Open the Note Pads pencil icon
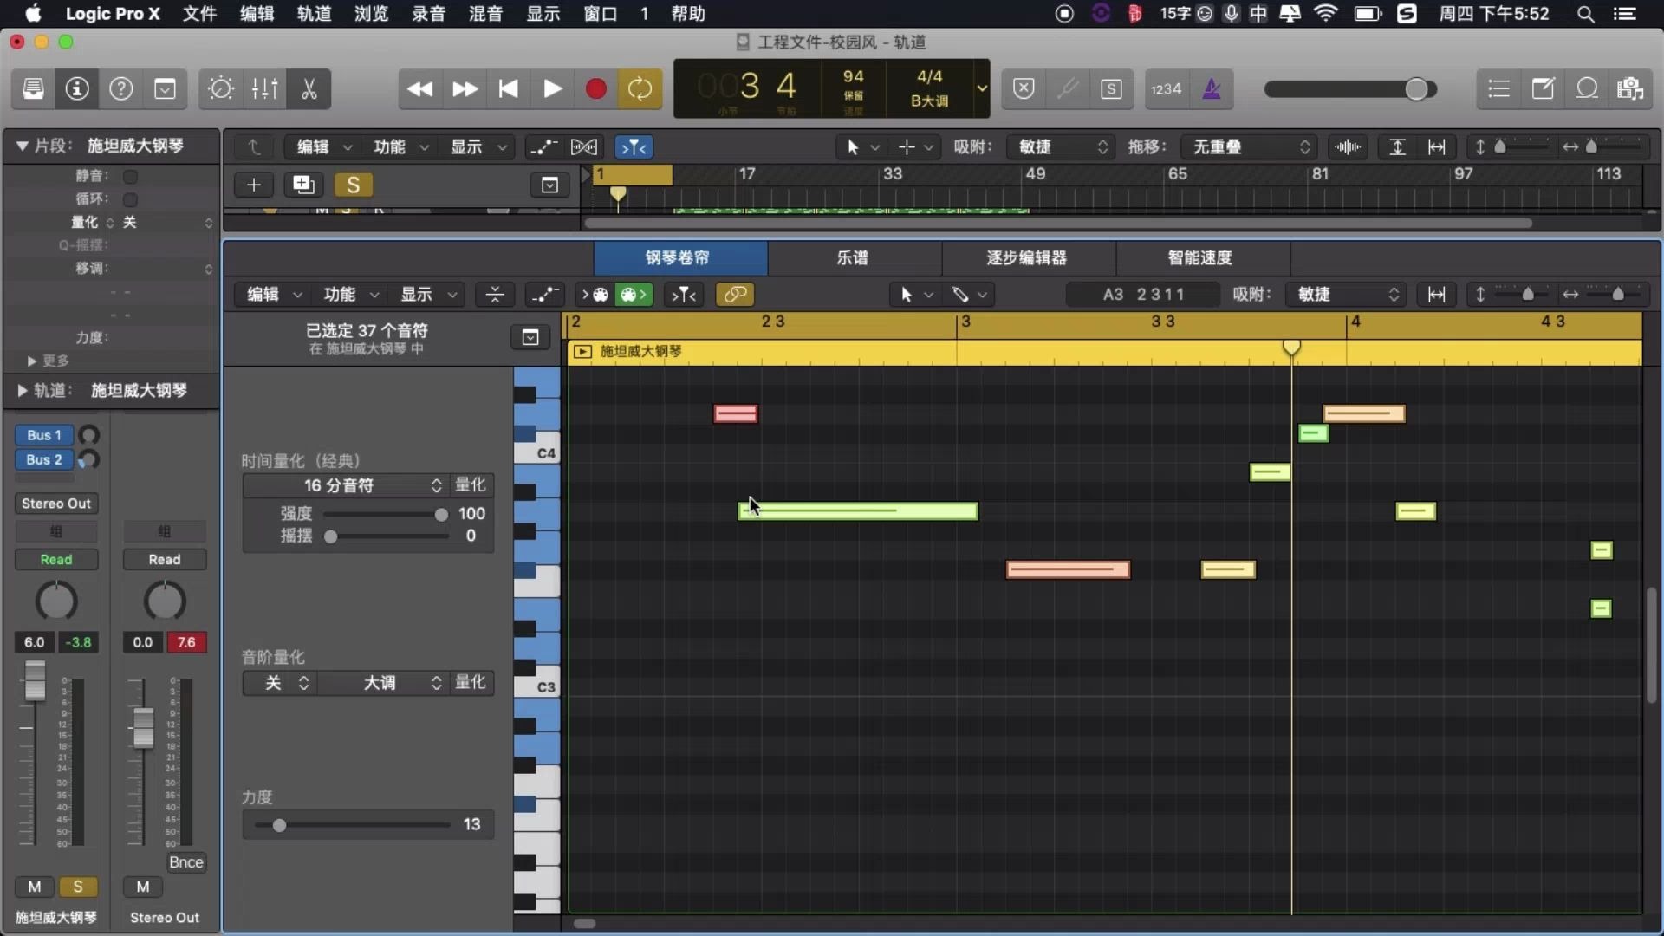1664x936 pixels. [1543, 88]
